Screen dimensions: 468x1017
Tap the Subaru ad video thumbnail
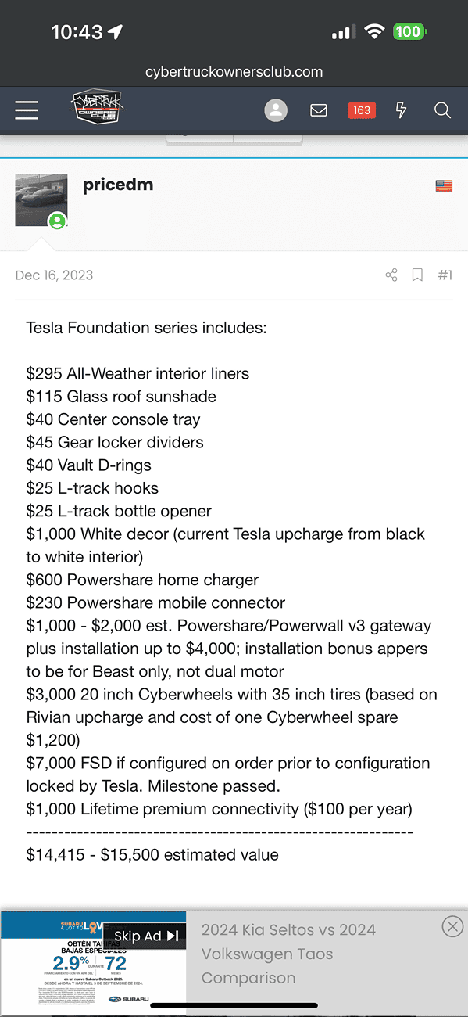point(93,964)
